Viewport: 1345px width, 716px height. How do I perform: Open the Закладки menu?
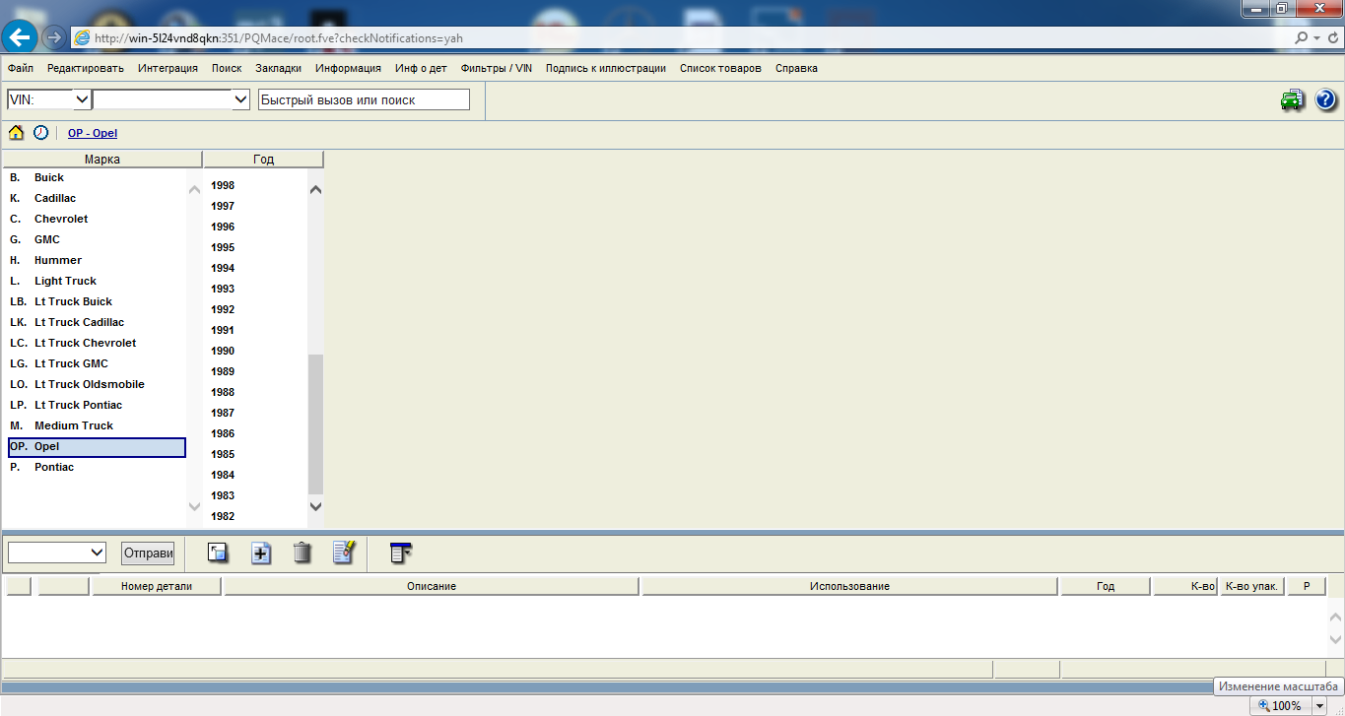[x=279, y=68]
